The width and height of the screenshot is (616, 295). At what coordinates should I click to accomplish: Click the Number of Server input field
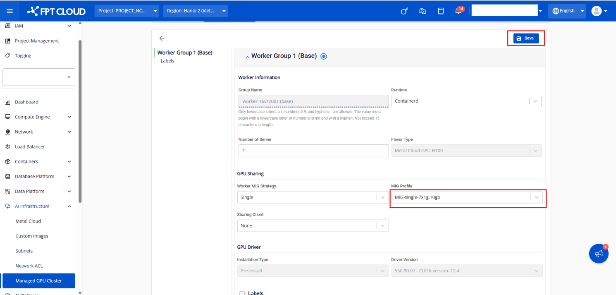[313, 151]
